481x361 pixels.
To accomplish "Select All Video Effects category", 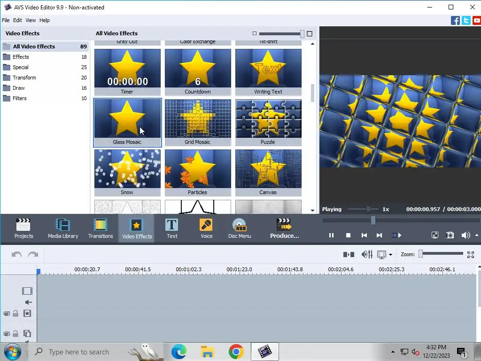I will pyautogui.click(x=45, y=47).
